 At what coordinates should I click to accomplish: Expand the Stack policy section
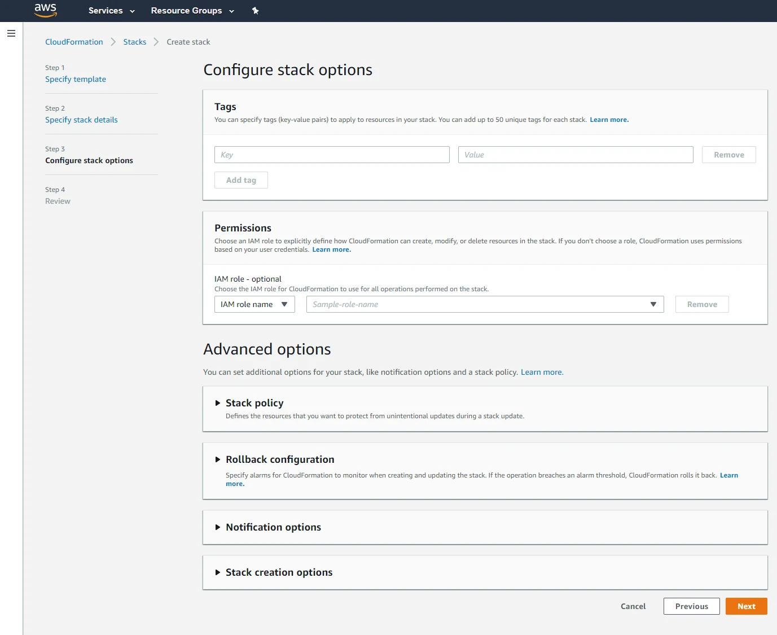pos(254,403)
